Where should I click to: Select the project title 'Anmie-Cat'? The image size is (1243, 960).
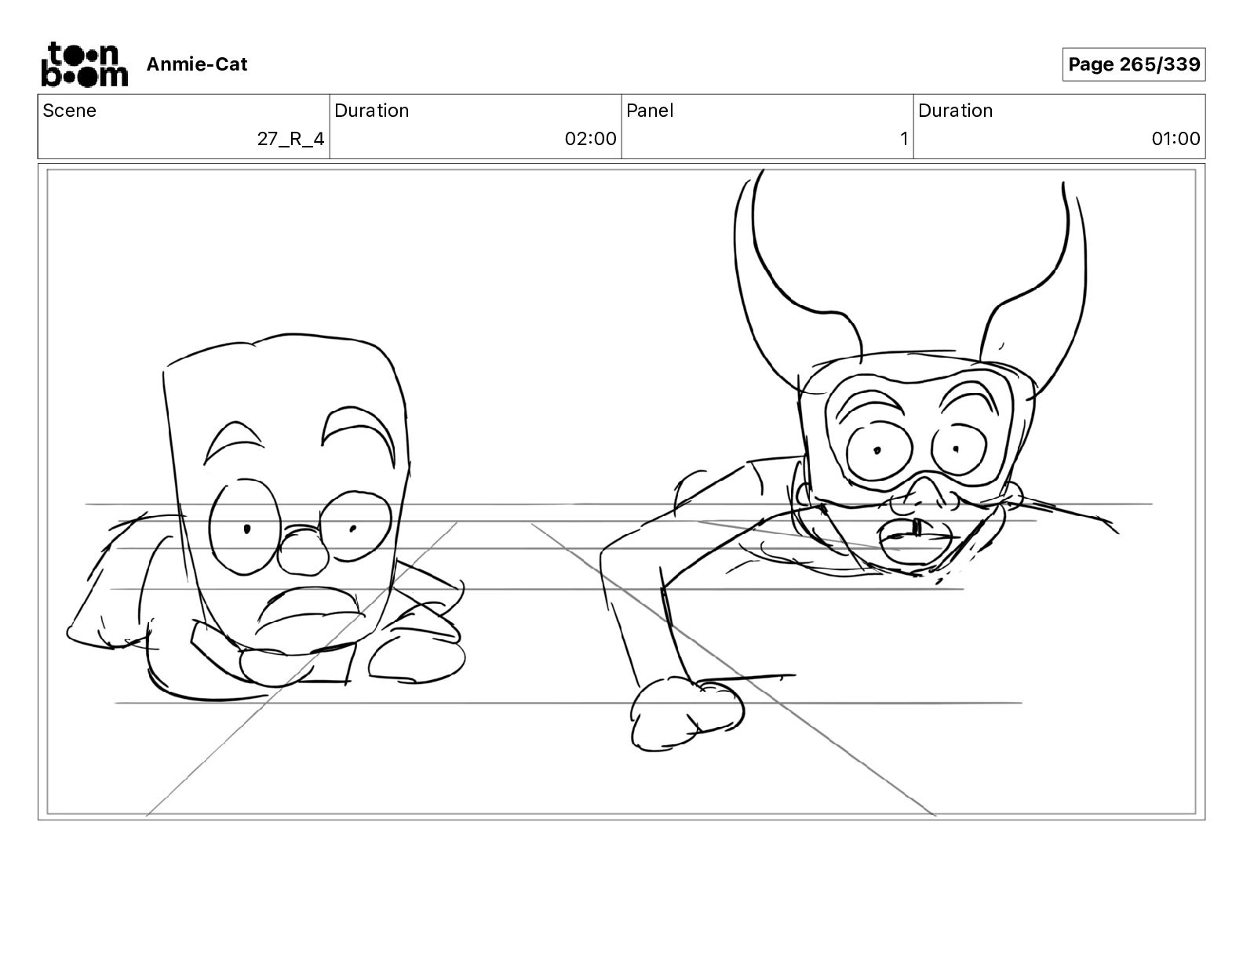click(197, 64)
